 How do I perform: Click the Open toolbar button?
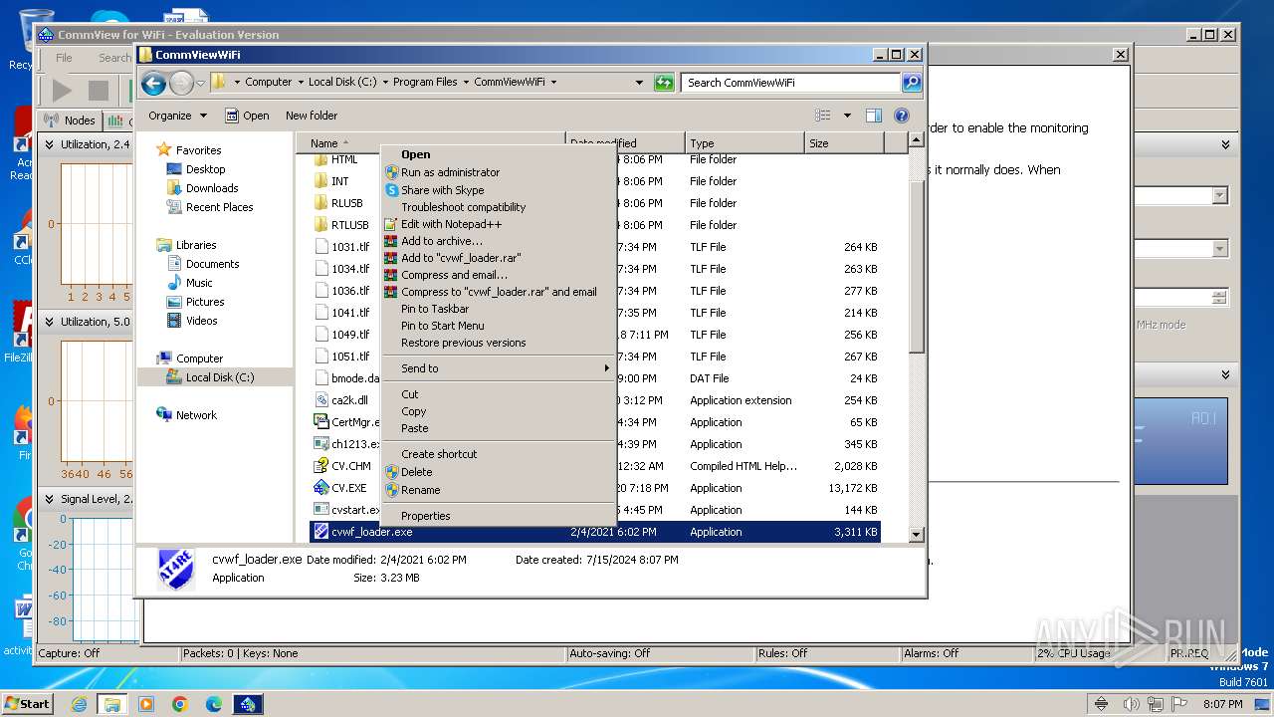tap(247, 116)
